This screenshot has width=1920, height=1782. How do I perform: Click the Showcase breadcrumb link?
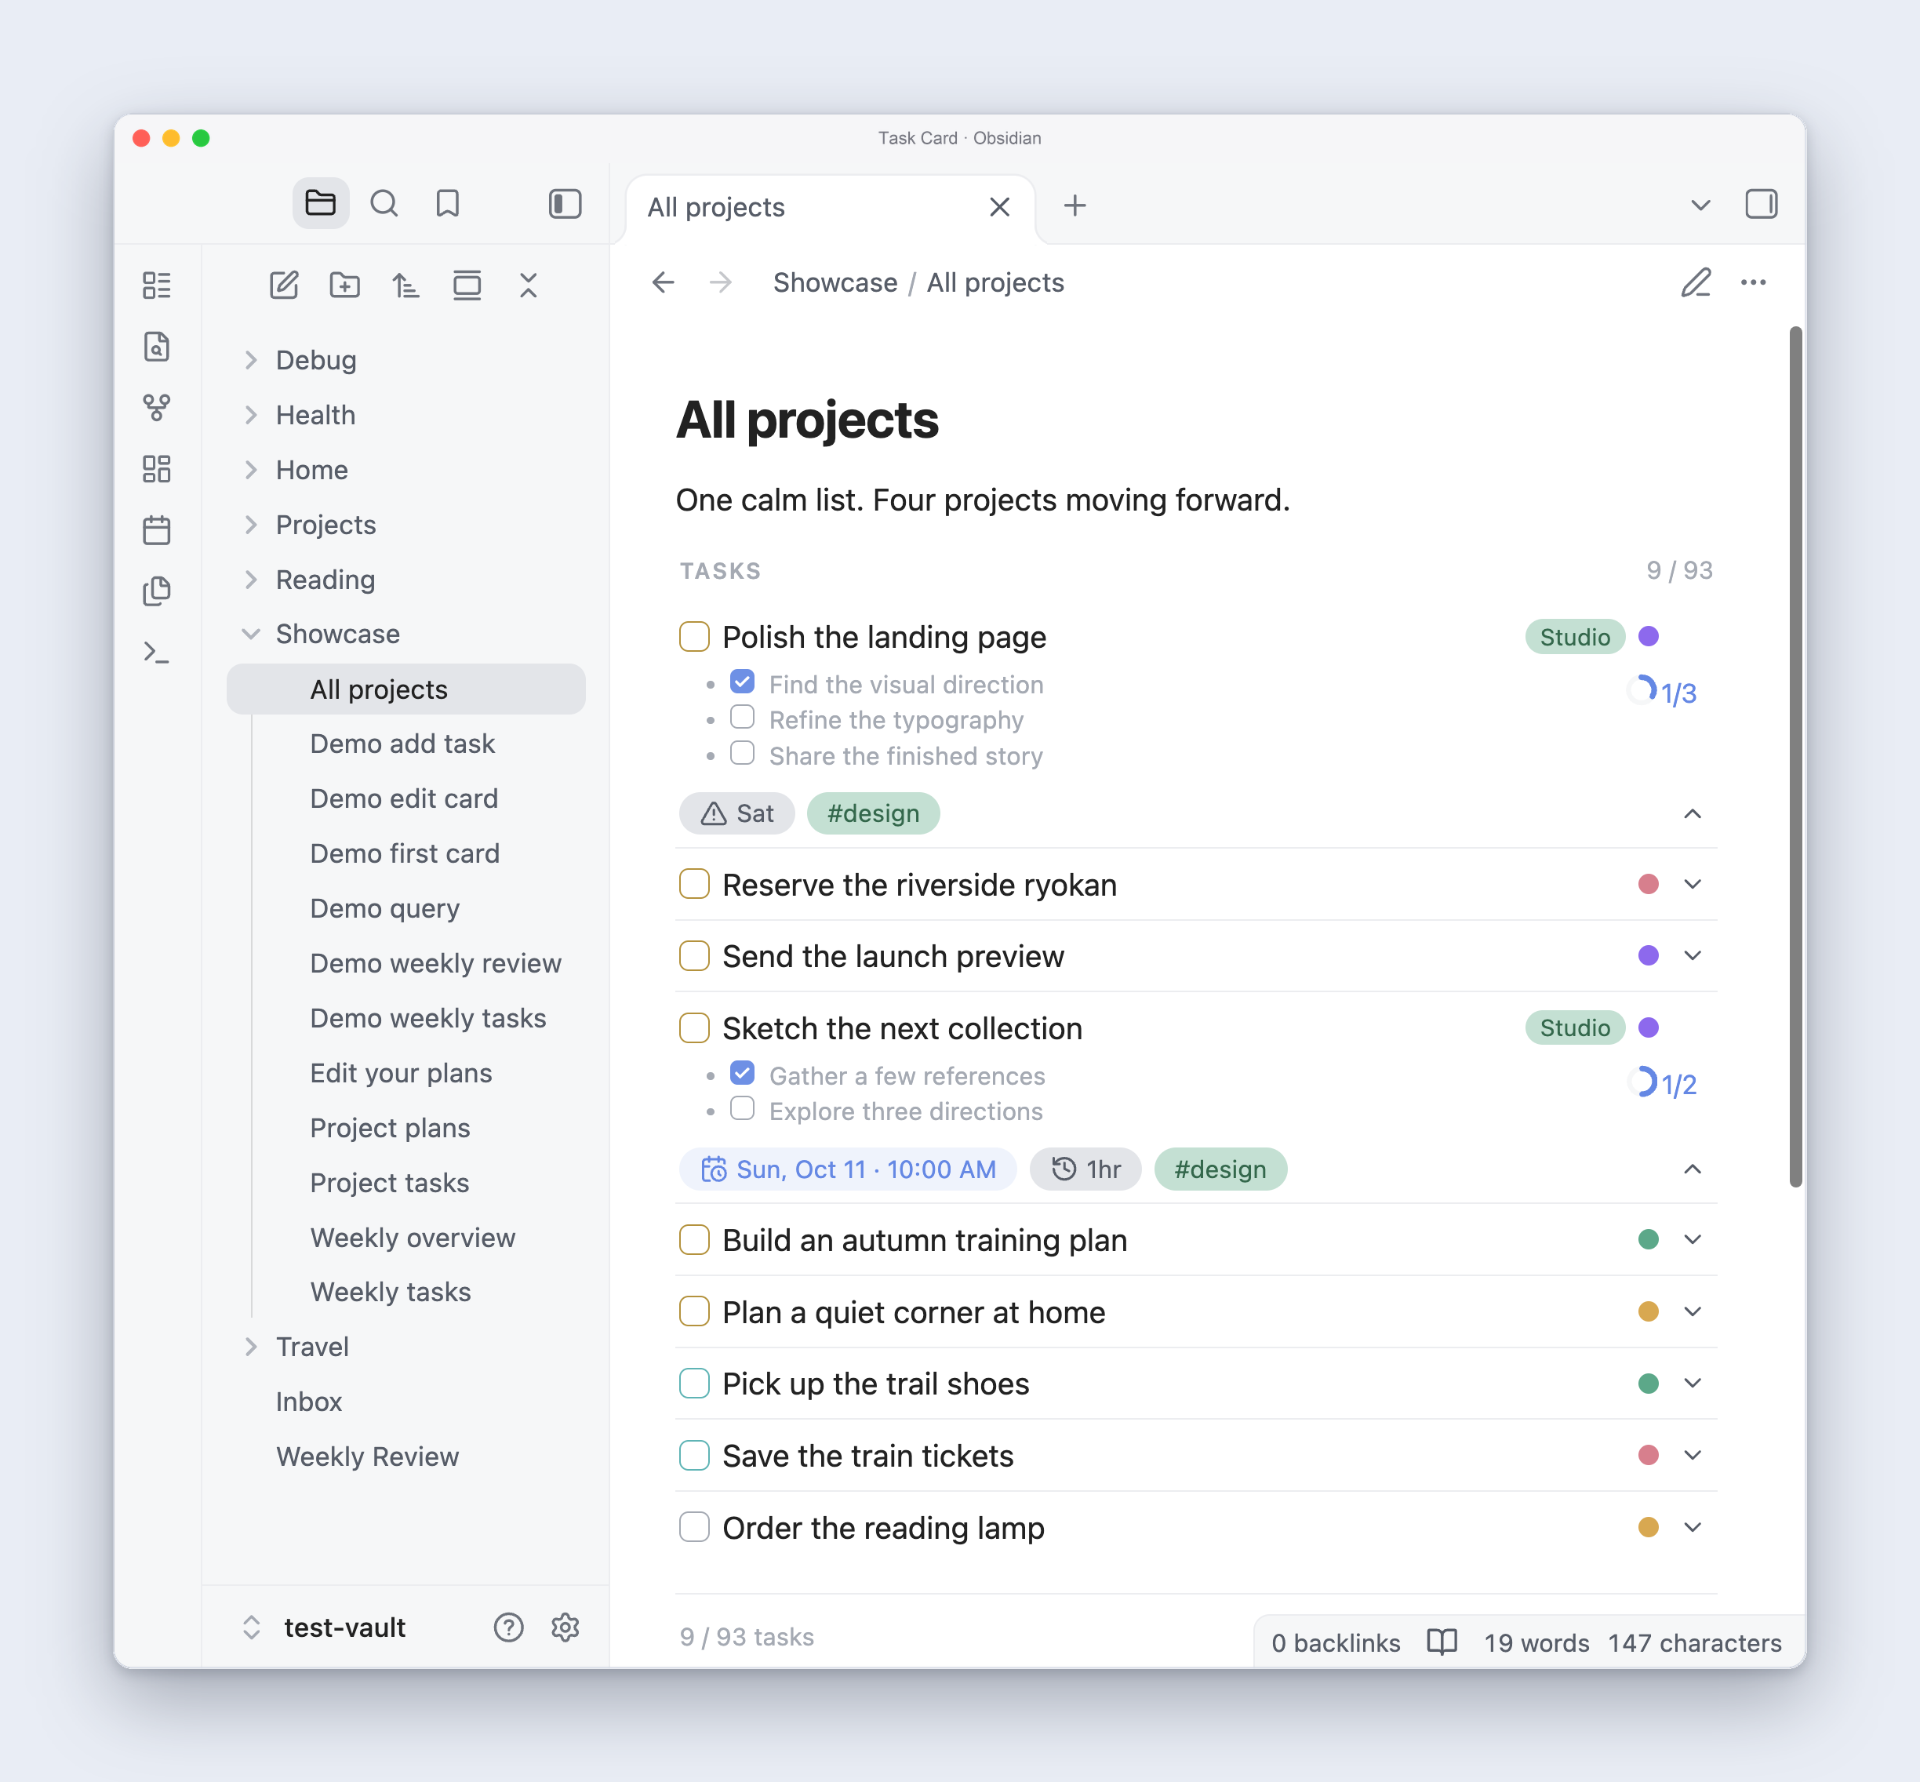pyautogui.click(x=835, y=282)
